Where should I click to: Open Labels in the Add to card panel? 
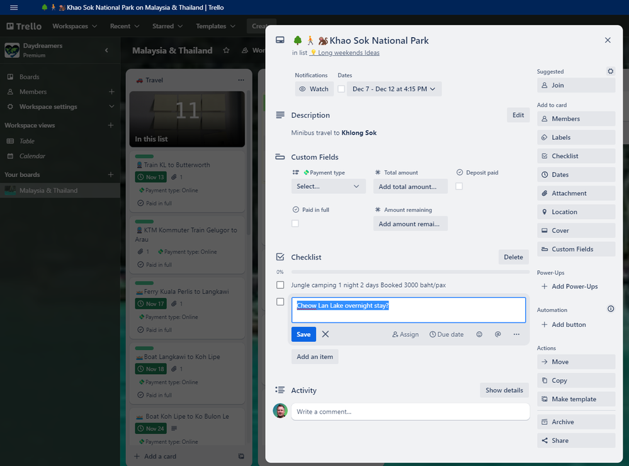pyautogui.click(x=576, y=137)
